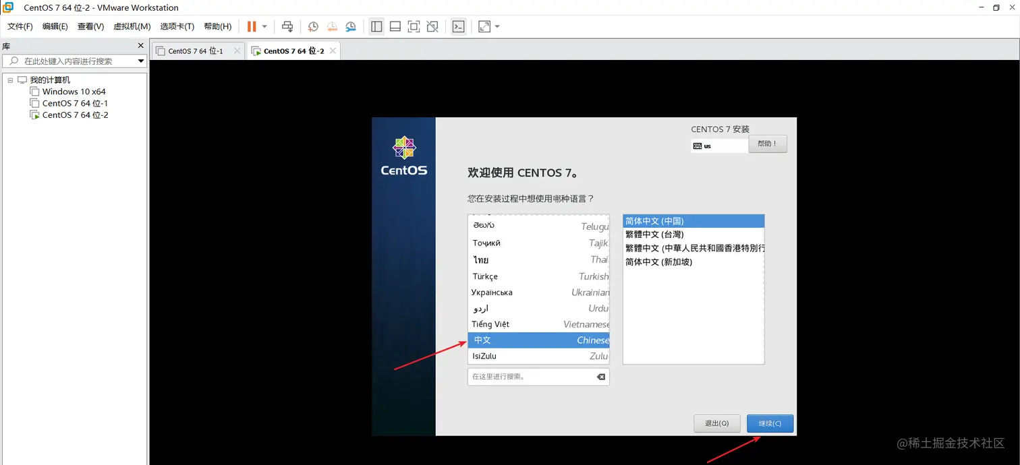The width and height of the screenshot is (1020, 465).
Task: Revert VM to previous snapshot
Action: (x=332, y=26)
